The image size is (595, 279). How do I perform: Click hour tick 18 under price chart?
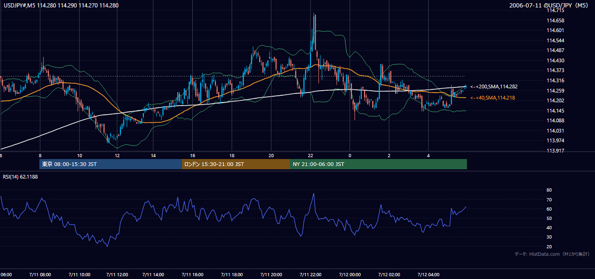(231, 156)
